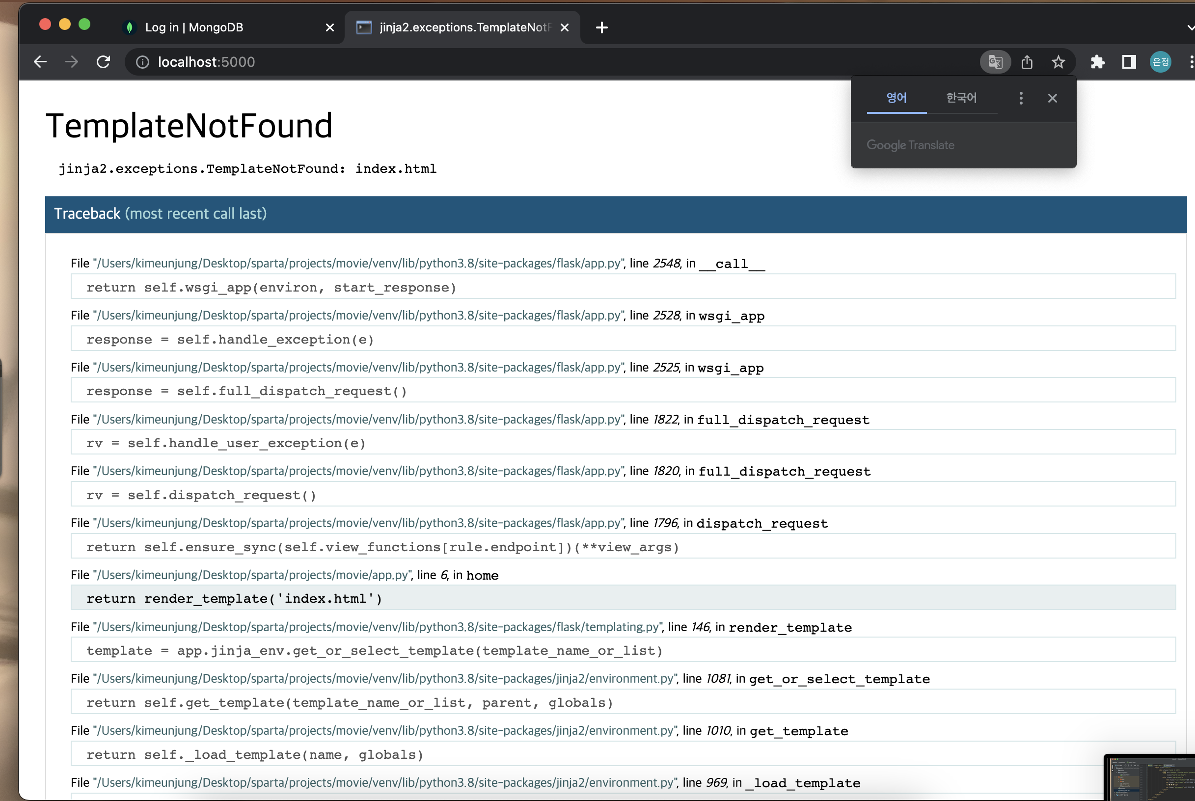
Task: Click the flask/app.py path at line 2548
Action: point(358,263)
